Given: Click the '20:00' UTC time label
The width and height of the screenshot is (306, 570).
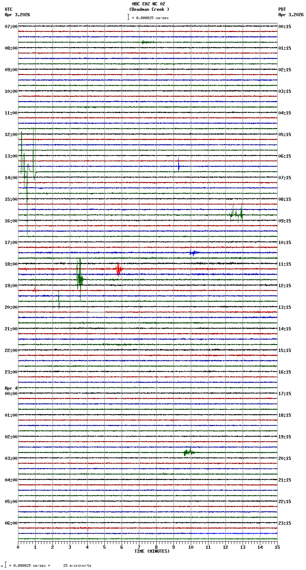Looking at the screenshot, I should 11,307.
